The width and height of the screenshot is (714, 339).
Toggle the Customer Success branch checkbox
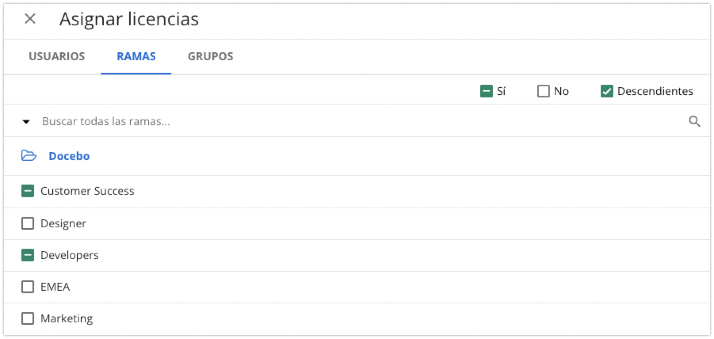[x=28, y=191]
